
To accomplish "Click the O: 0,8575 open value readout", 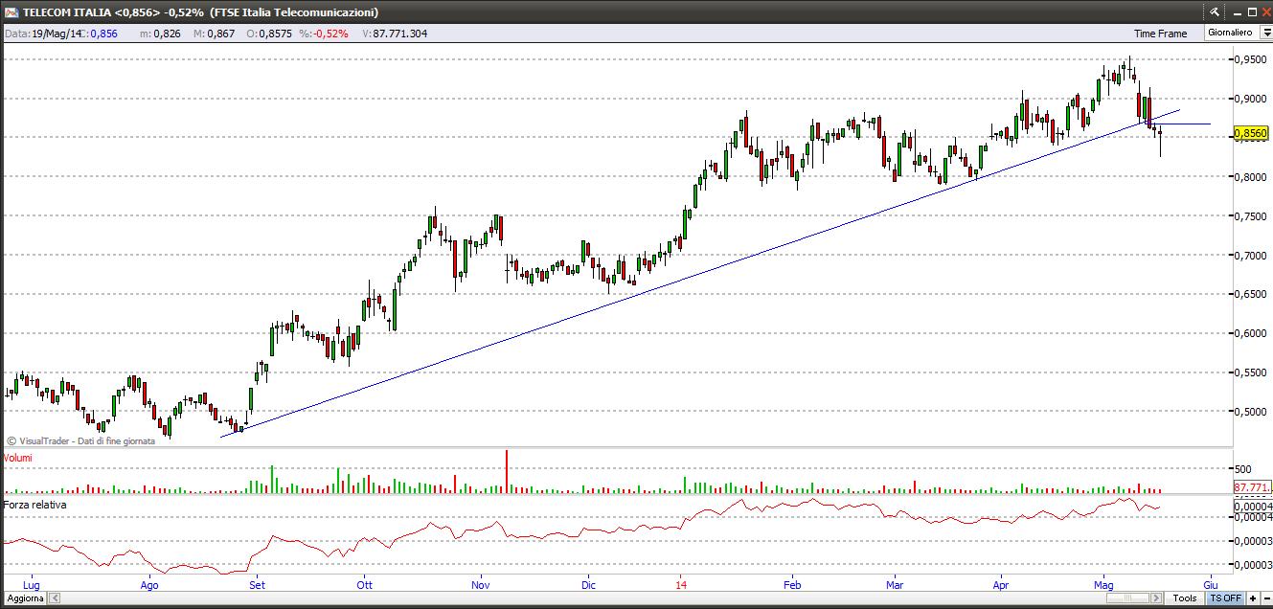I will [268, 34].
